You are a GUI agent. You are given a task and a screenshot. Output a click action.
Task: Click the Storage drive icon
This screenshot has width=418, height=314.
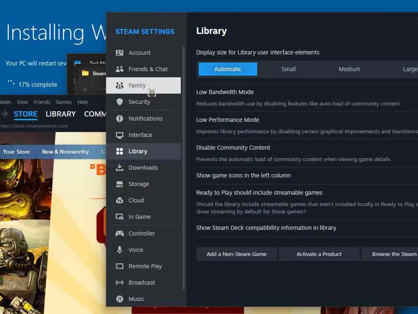120,184
